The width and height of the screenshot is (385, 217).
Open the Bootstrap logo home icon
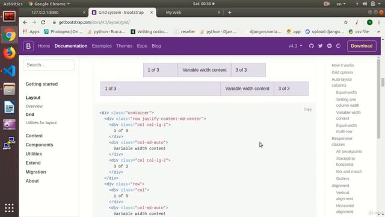[28, 46]
